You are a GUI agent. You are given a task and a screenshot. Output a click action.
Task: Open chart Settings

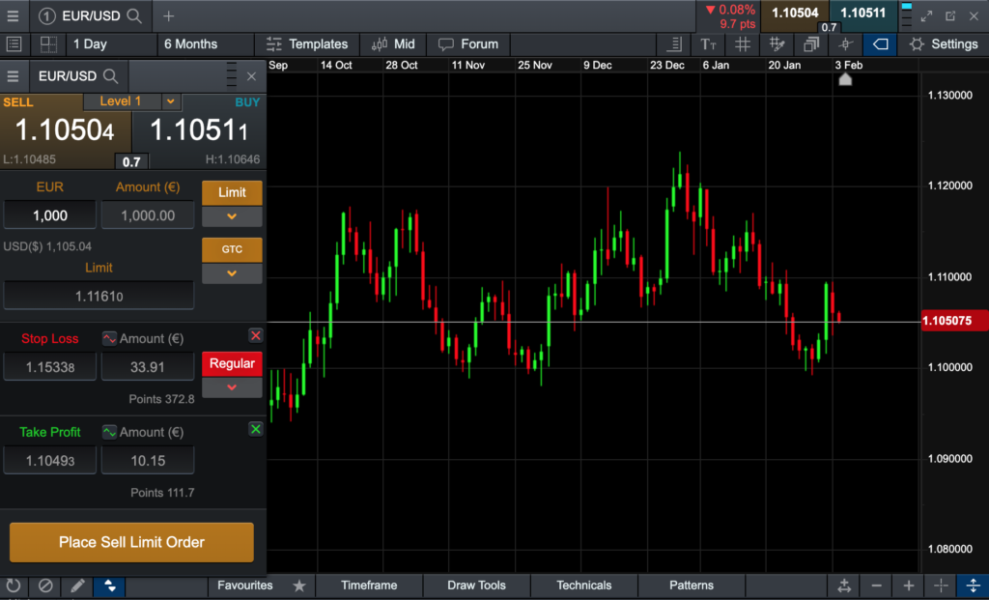pos(944,44)
